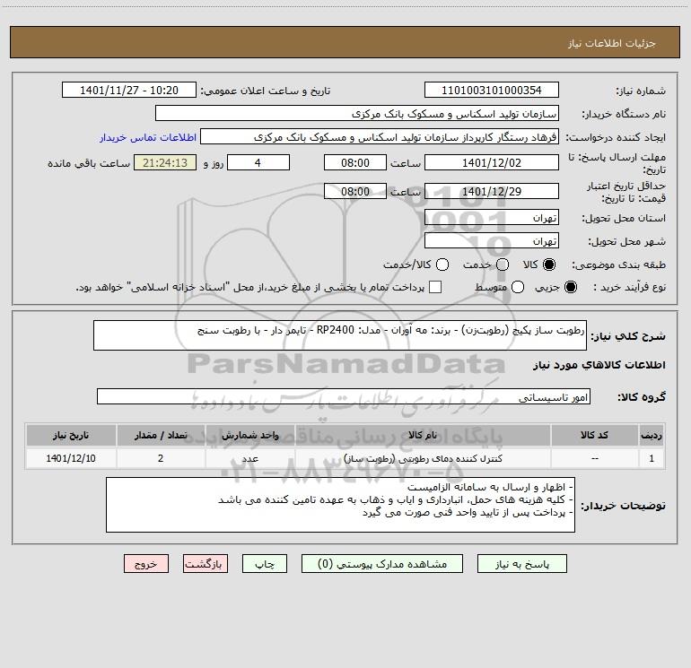Select the کالا/خدمت radio button
Screen dimensions: 691x668
(x=442, y=265)
